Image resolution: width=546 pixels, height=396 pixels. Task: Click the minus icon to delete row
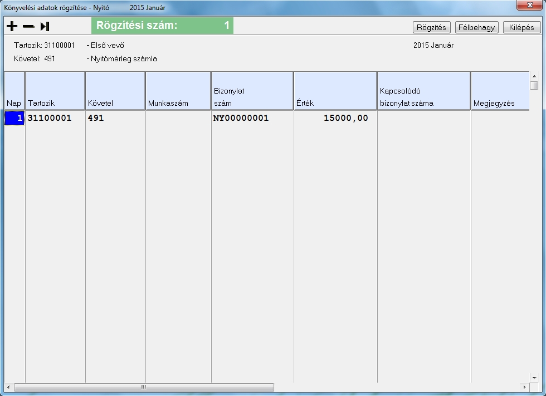(x=28, y=26)
